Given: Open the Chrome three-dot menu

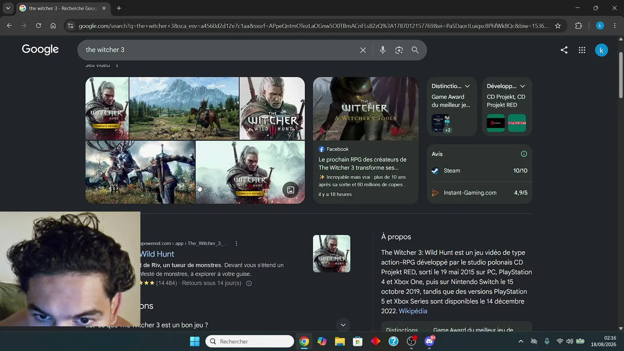Looking at the screenshot, I should pos(614,26).
